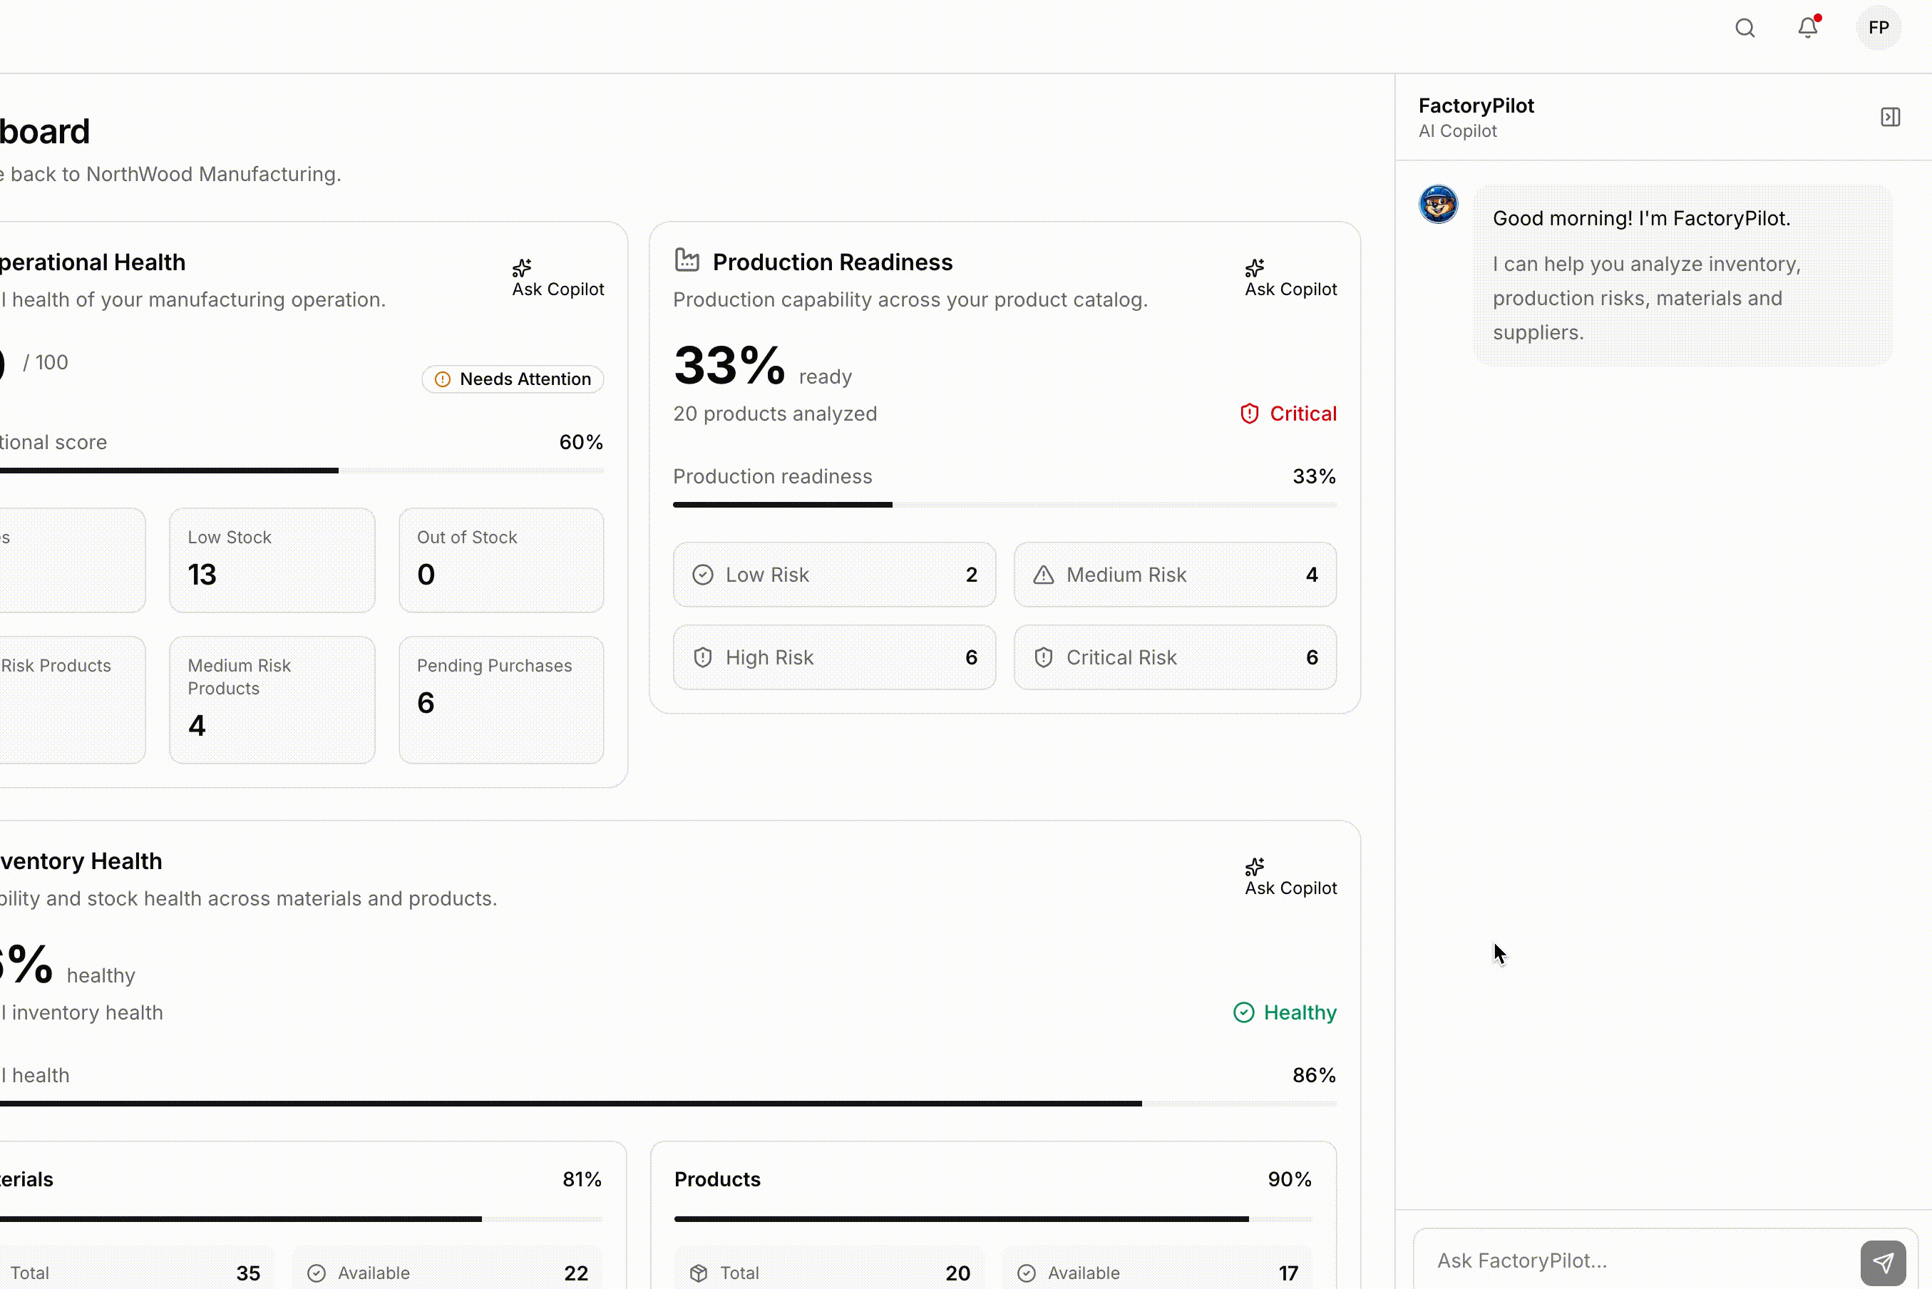1932x1289 pixels.
Task: Ask Copilot about Operational Health
Action: tap(558, 279)
